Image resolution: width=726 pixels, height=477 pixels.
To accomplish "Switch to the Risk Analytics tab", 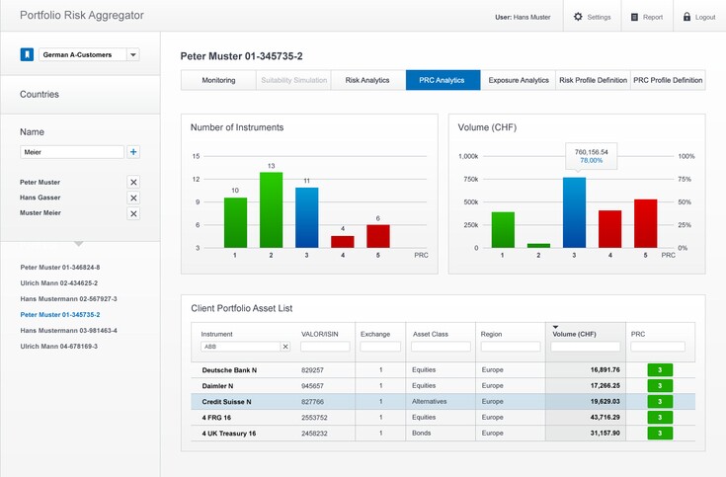I will click(x=367, y=80).
